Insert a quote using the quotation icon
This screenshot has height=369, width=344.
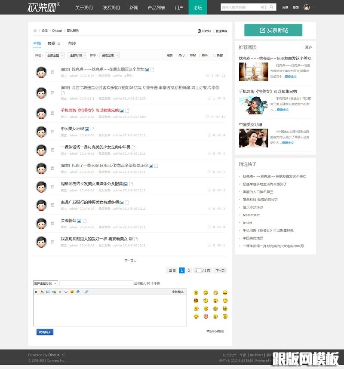(x=60, y=292)
